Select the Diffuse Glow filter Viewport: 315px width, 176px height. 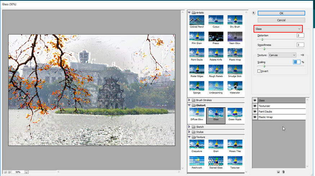coord(197,113)
